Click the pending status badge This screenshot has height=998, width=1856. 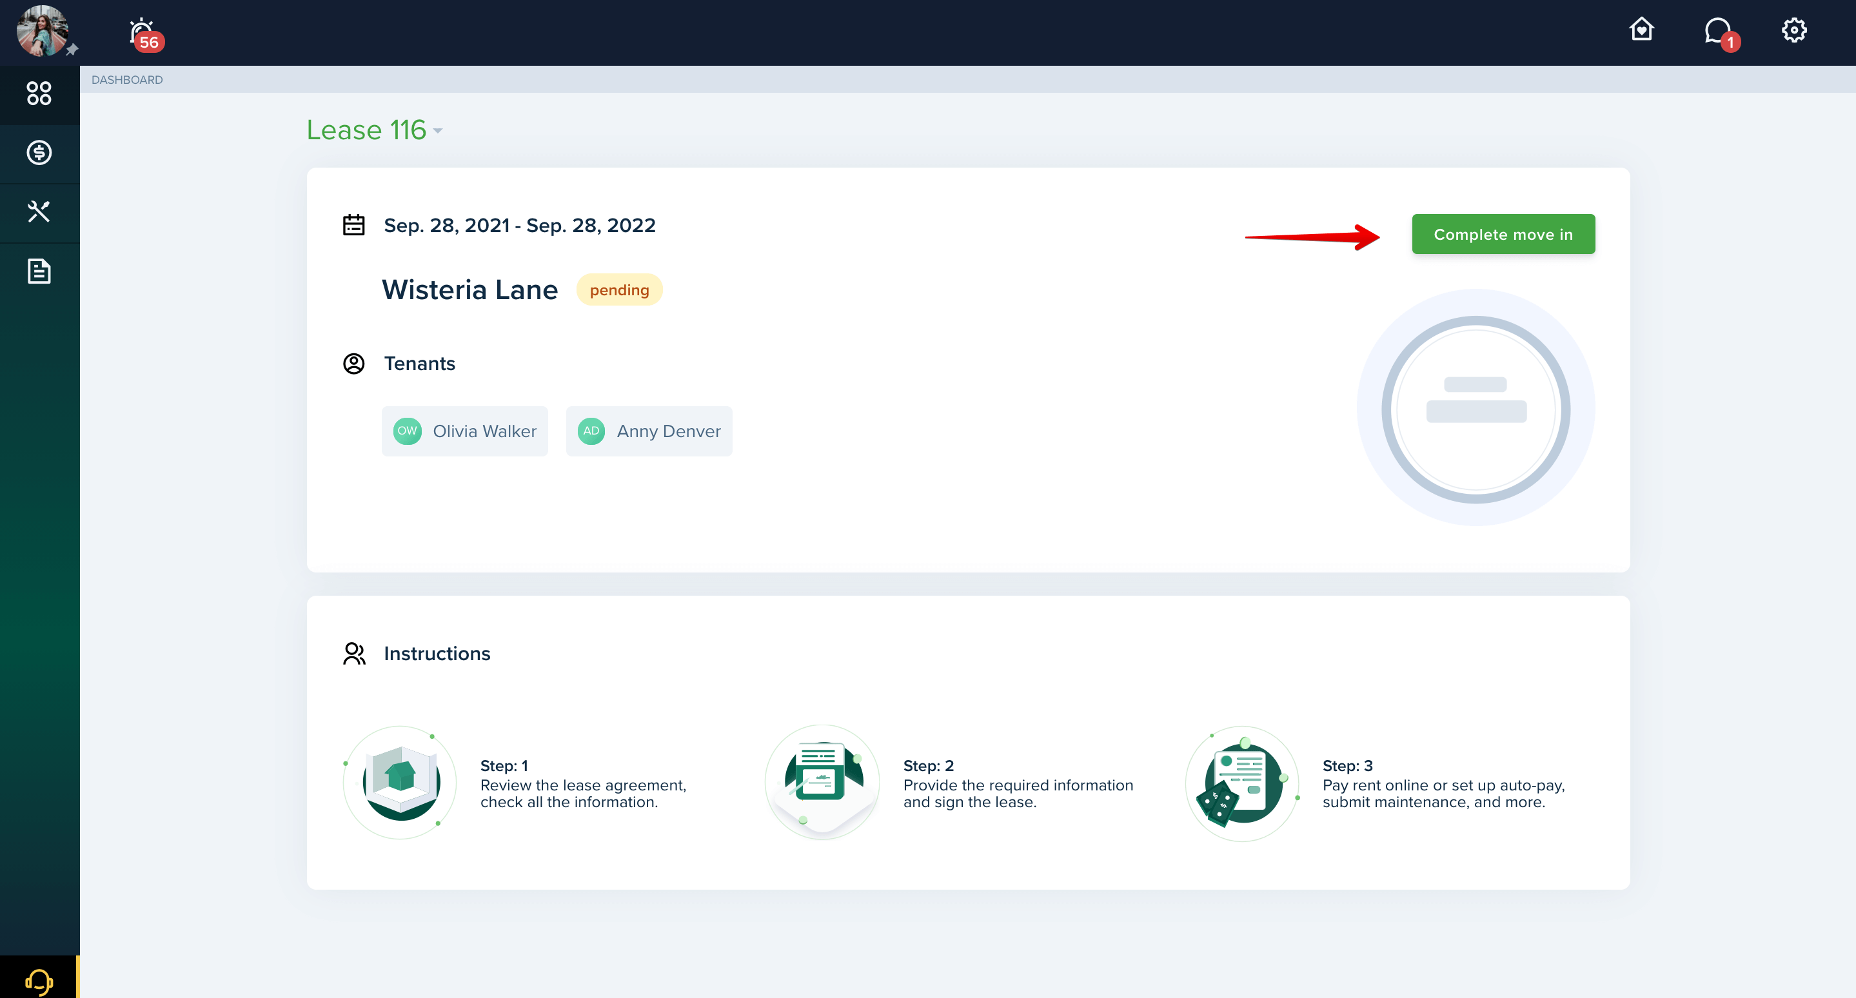[x=619, y=290]
